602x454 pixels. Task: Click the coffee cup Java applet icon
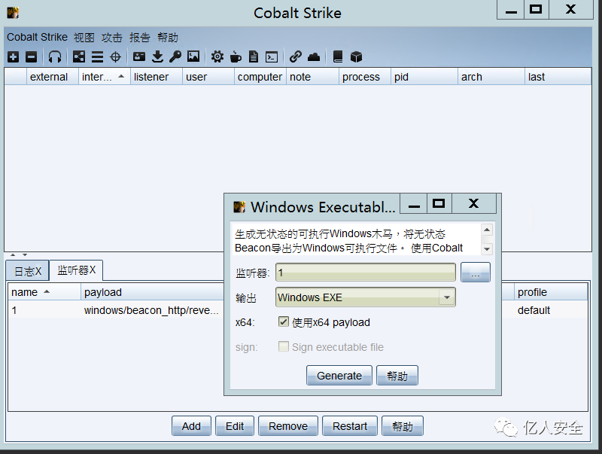(x=236, y=57)
